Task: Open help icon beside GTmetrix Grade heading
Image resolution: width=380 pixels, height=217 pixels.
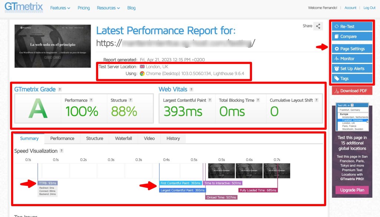Action: pos(60,89)
